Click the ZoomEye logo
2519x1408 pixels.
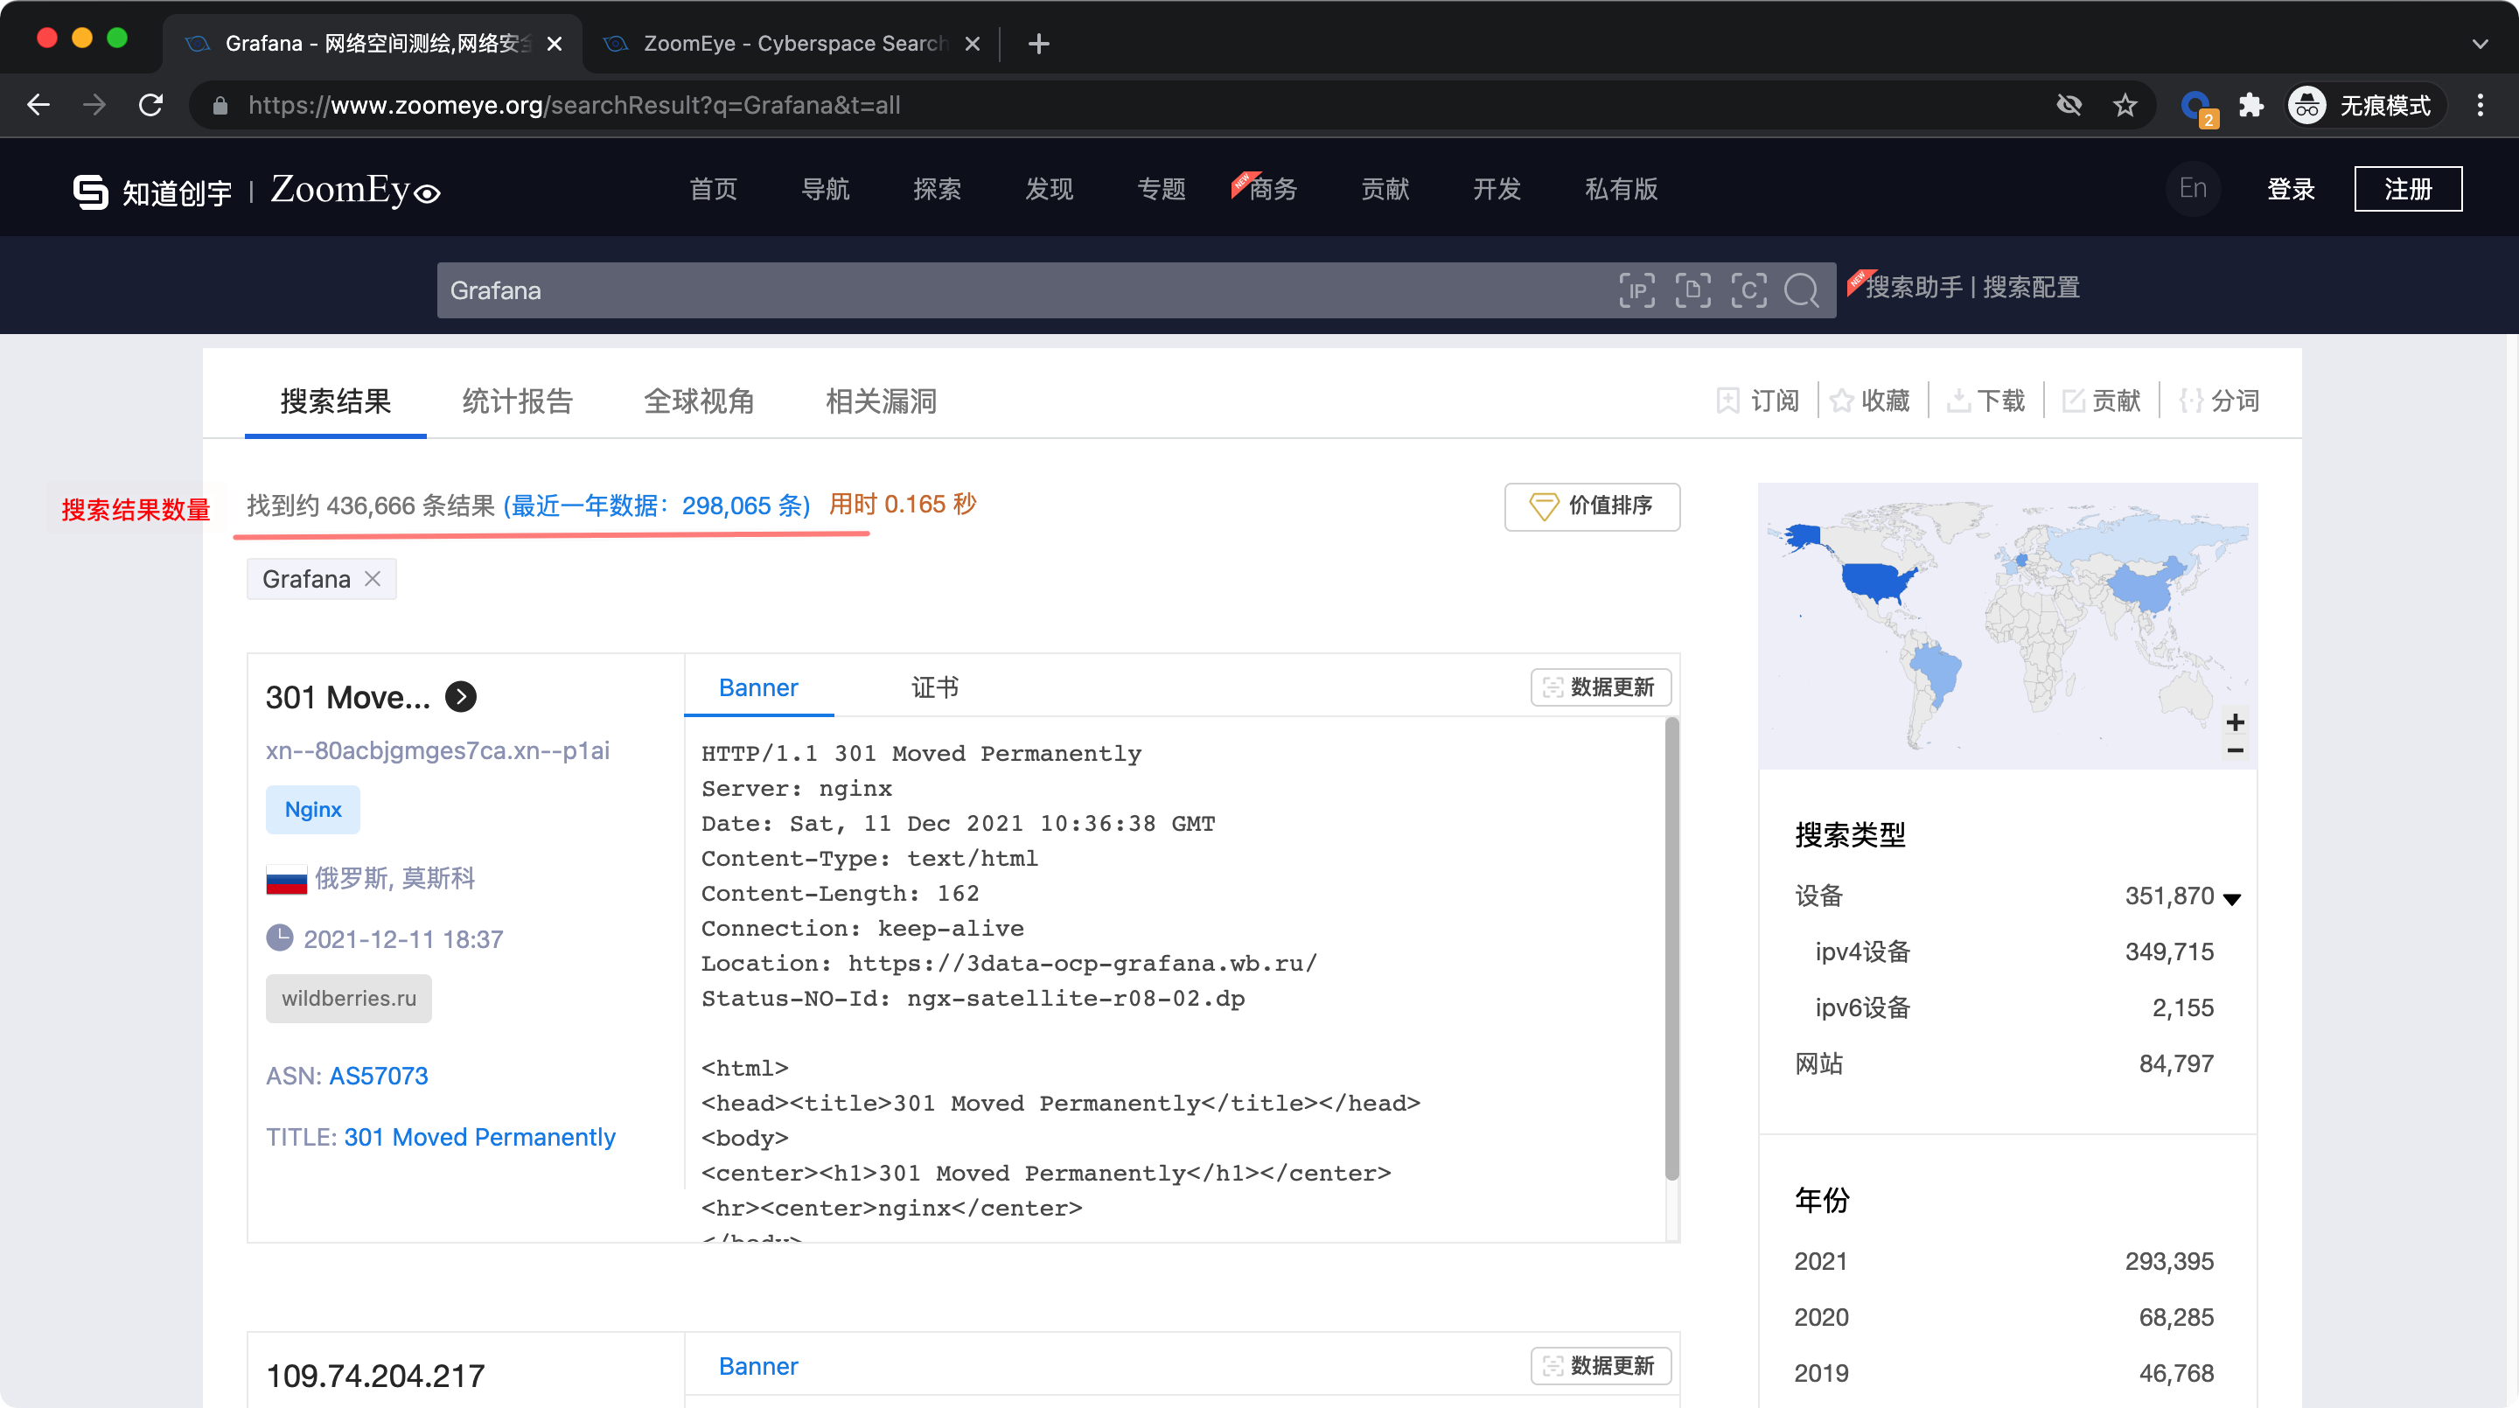pos(355,190)
